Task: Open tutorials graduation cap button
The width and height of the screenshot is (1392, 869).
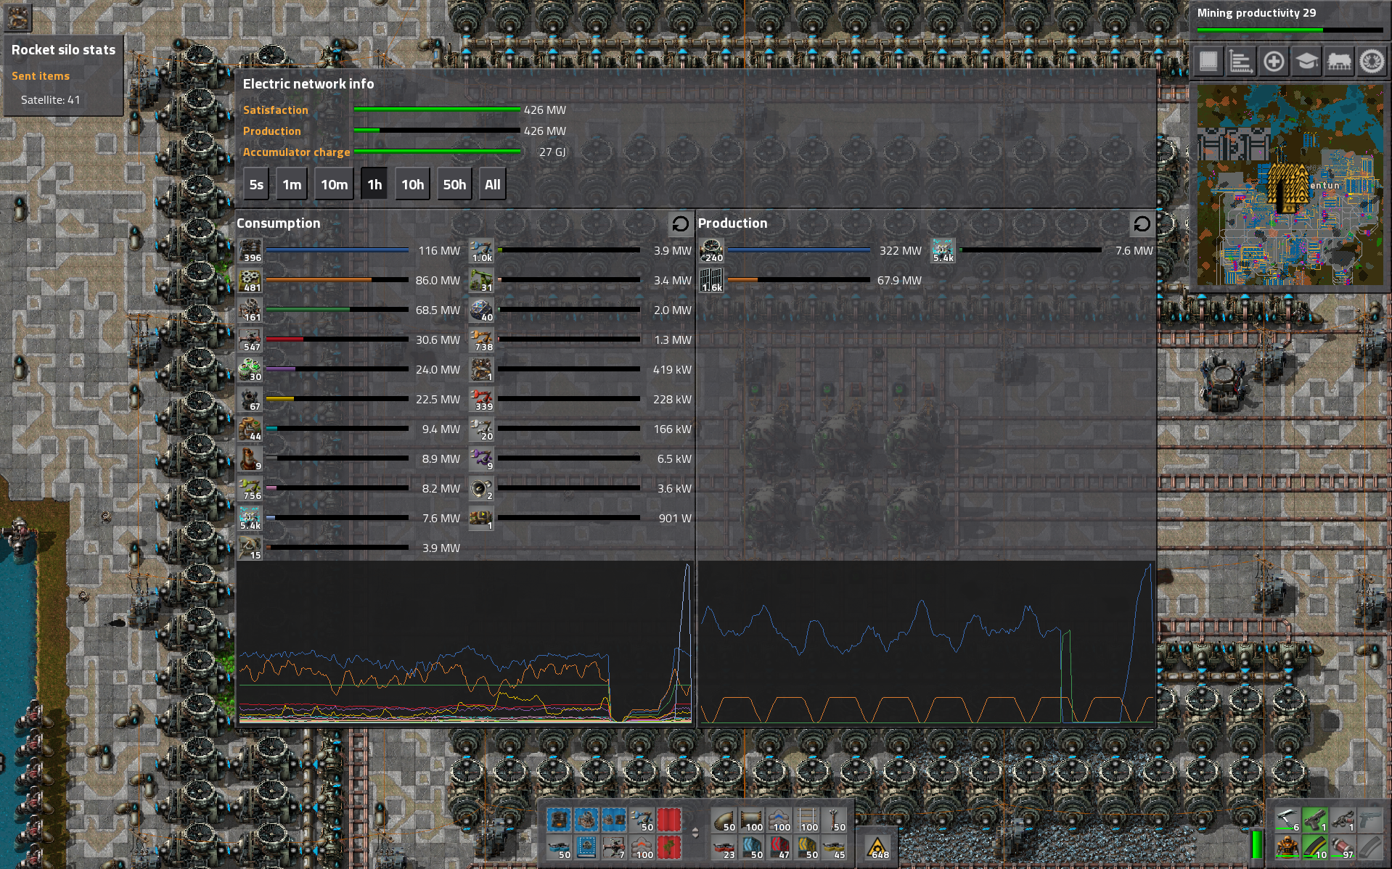Action: pyautogui.click(x=1306, y=62)
